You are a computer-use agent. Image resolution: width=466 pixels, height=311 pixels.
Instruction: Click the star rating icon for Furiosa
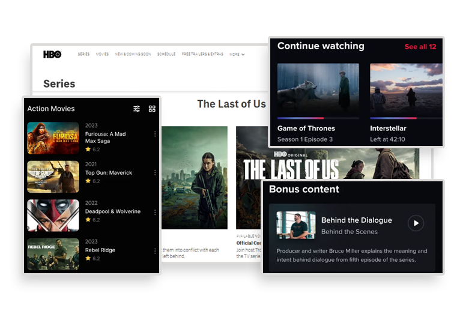tap(88, 149)
